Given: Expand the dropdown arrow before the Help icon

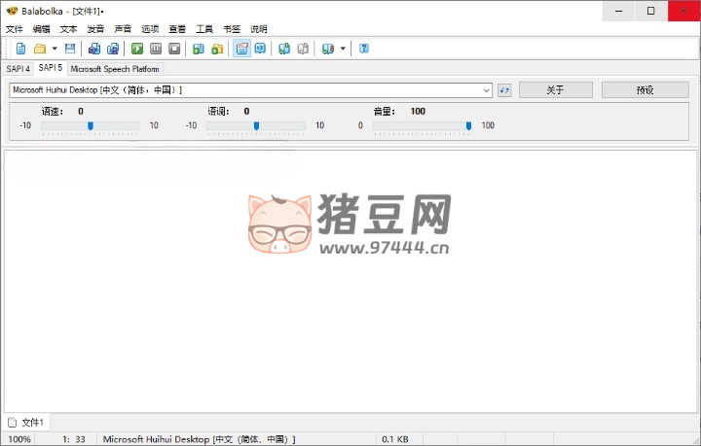Looking at the screenshot, I should (x=343, y=49).
